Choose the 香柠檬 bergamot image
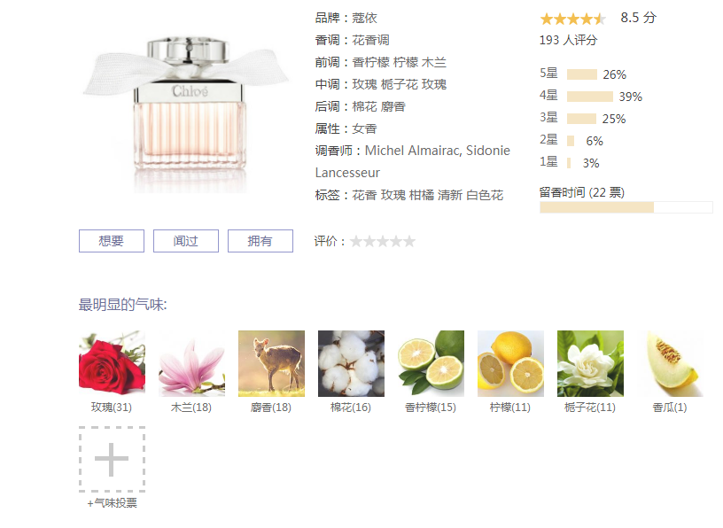This screenshot has width=723, height=528. 431,363
